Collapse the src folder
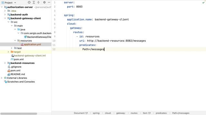The width and height of the screenshot is (206, 115). pos(8,22)
